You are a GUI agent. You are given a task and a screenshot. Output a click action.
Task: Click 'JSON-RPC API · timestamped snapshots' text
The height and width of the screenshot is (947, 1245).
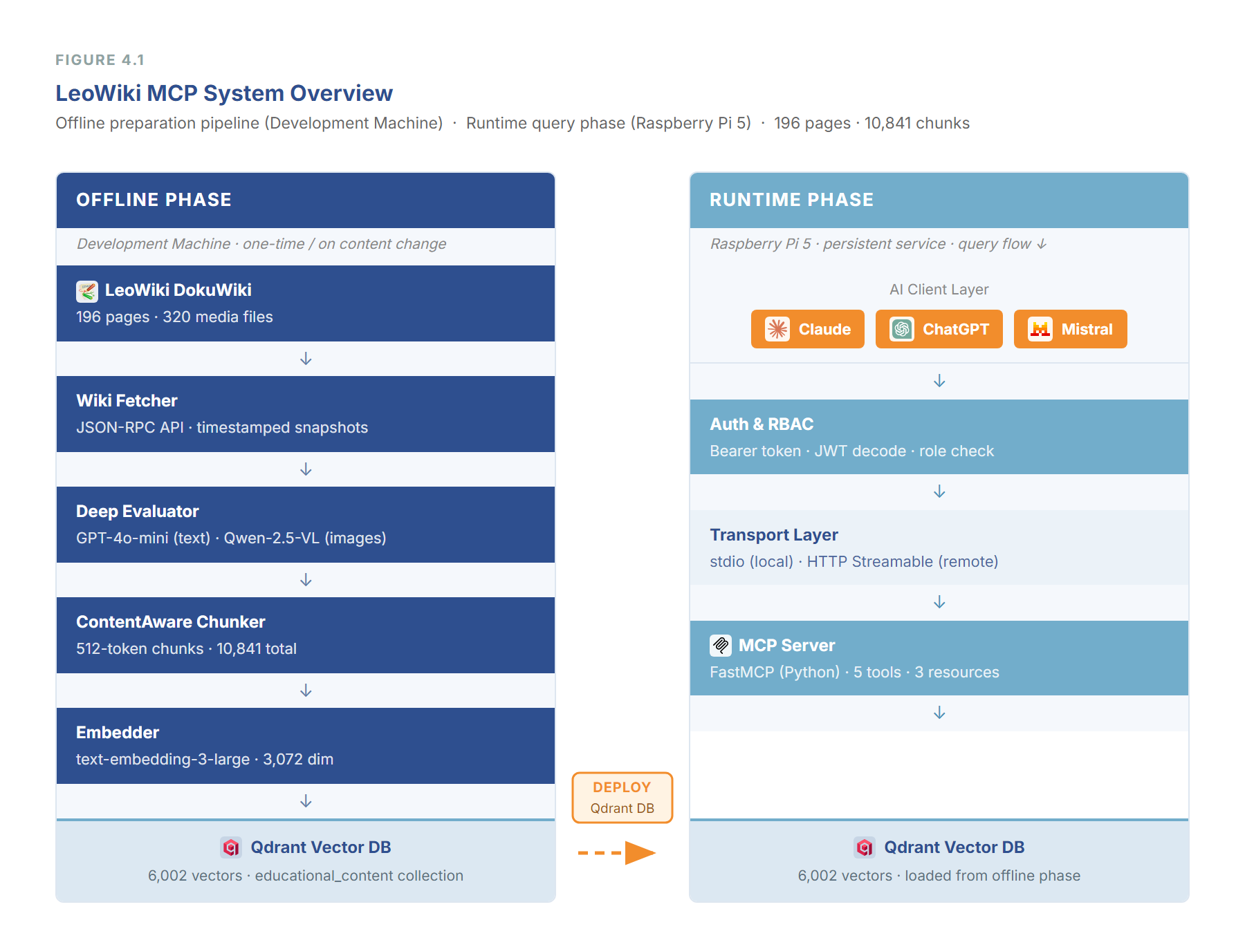click(x=222, y=428)
